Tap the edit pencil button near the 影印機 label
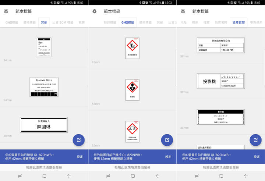265x181 pixels. [x=255, y=140]
